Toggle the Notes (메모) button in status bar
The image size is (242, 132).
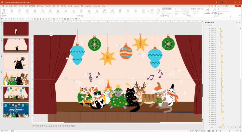click(x=192, y=131)
